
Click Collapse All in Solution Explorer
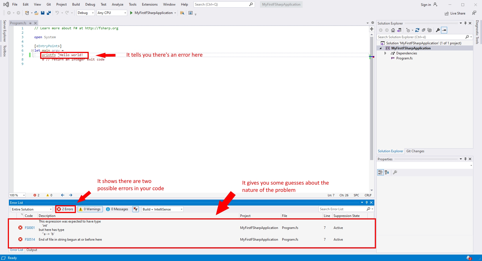pos(423,30)
